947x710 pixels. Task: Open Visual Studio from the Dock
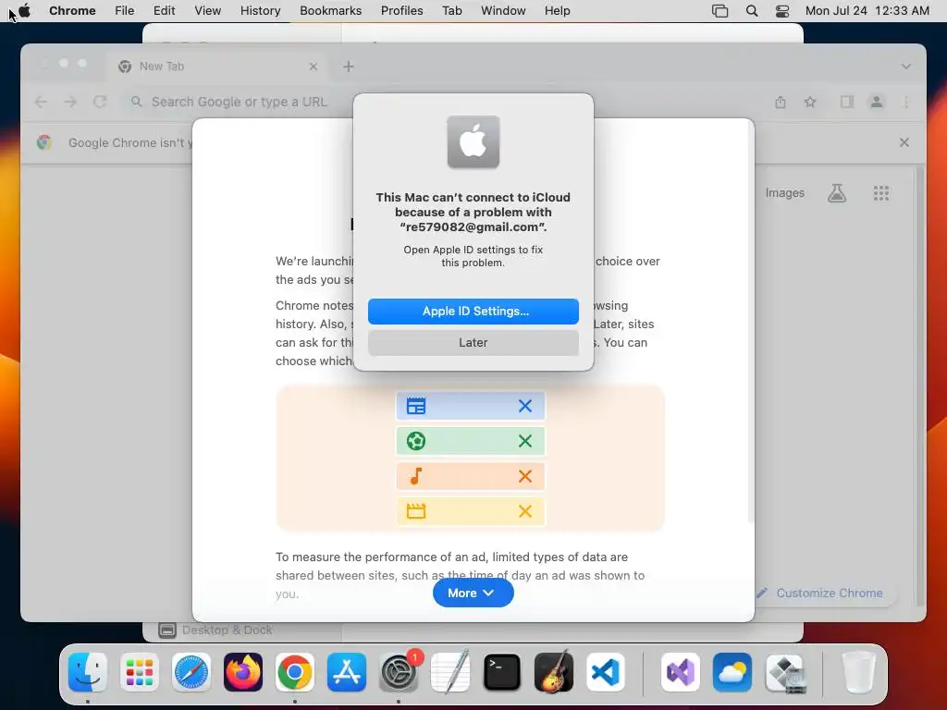[x=681, y=671]
